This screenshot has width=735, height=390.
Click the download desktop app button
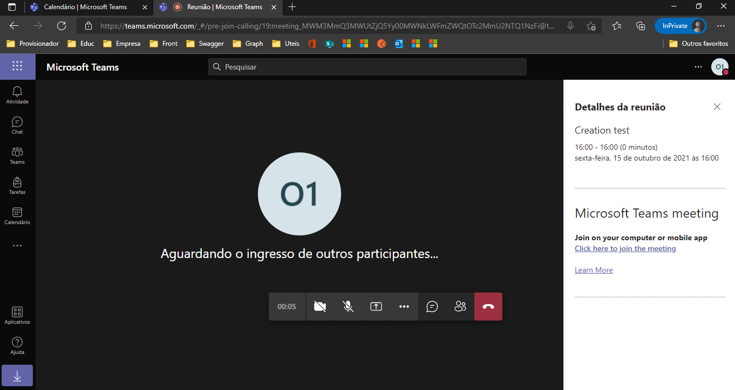(x=17, y=375)
